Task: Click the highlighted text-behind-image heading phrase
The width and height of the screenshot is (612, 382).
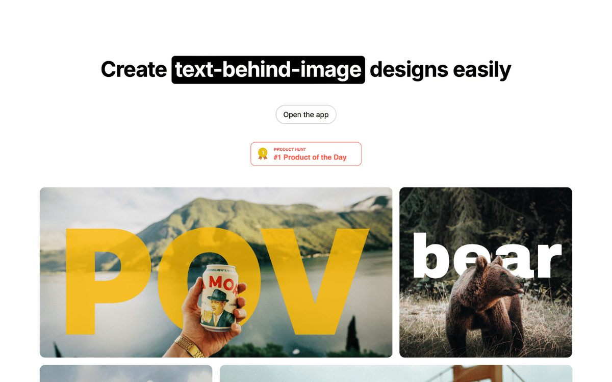Action: point(268,70)
